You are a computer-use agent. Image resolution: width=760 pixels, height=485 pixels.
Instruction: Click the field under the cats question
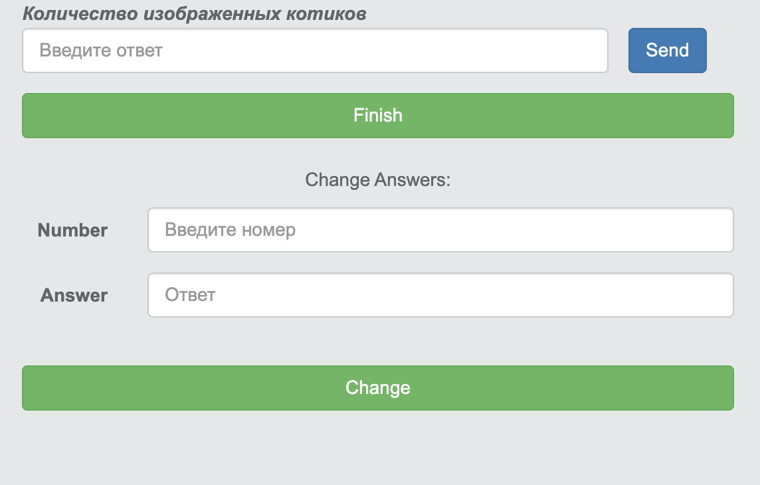(315, 50)
